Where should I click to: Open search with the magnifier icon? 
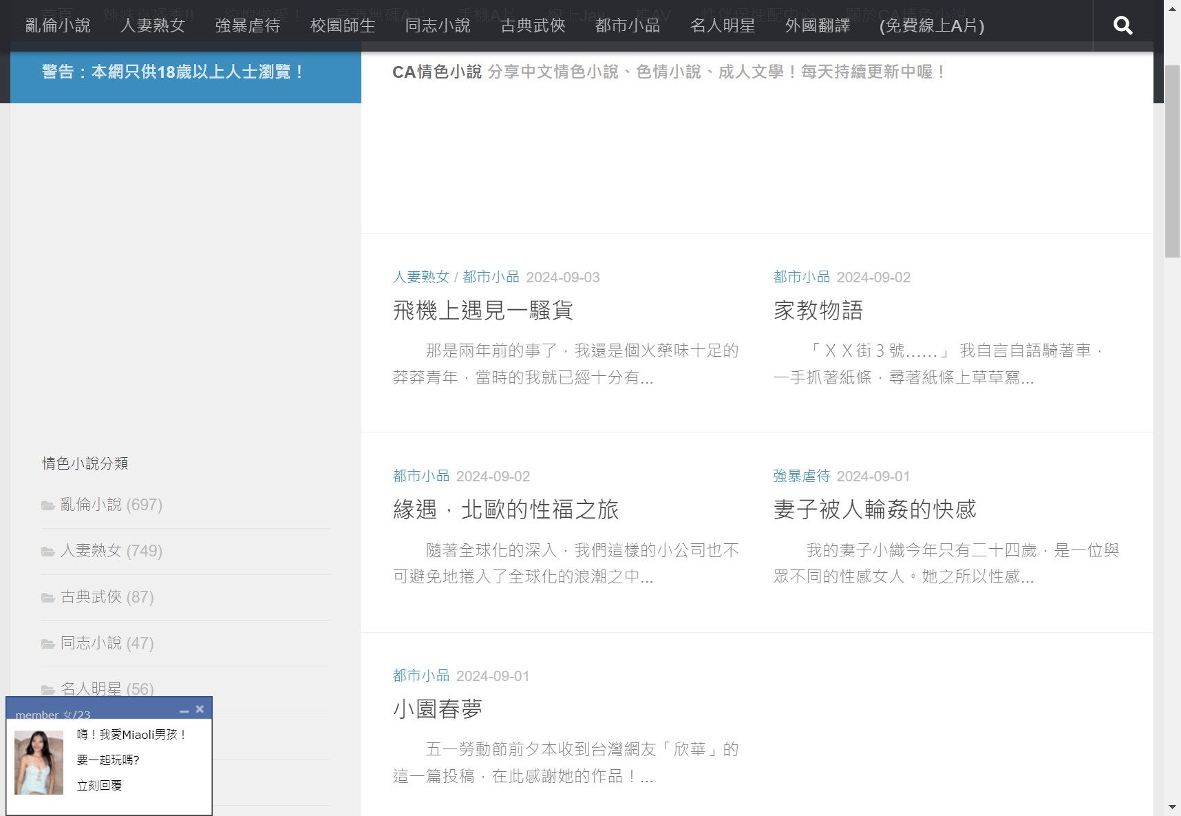(x=1122, y=25)
